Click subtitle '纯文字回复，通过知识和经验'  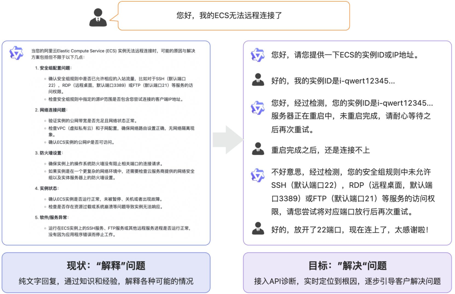[106, 281]
